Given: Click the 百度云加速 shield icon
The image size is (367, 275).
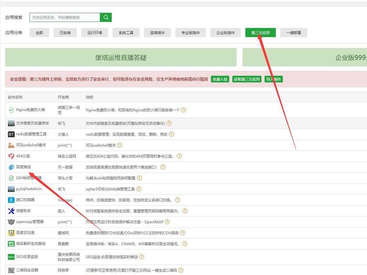Looking at the screenshot, I should pos(11,233).
